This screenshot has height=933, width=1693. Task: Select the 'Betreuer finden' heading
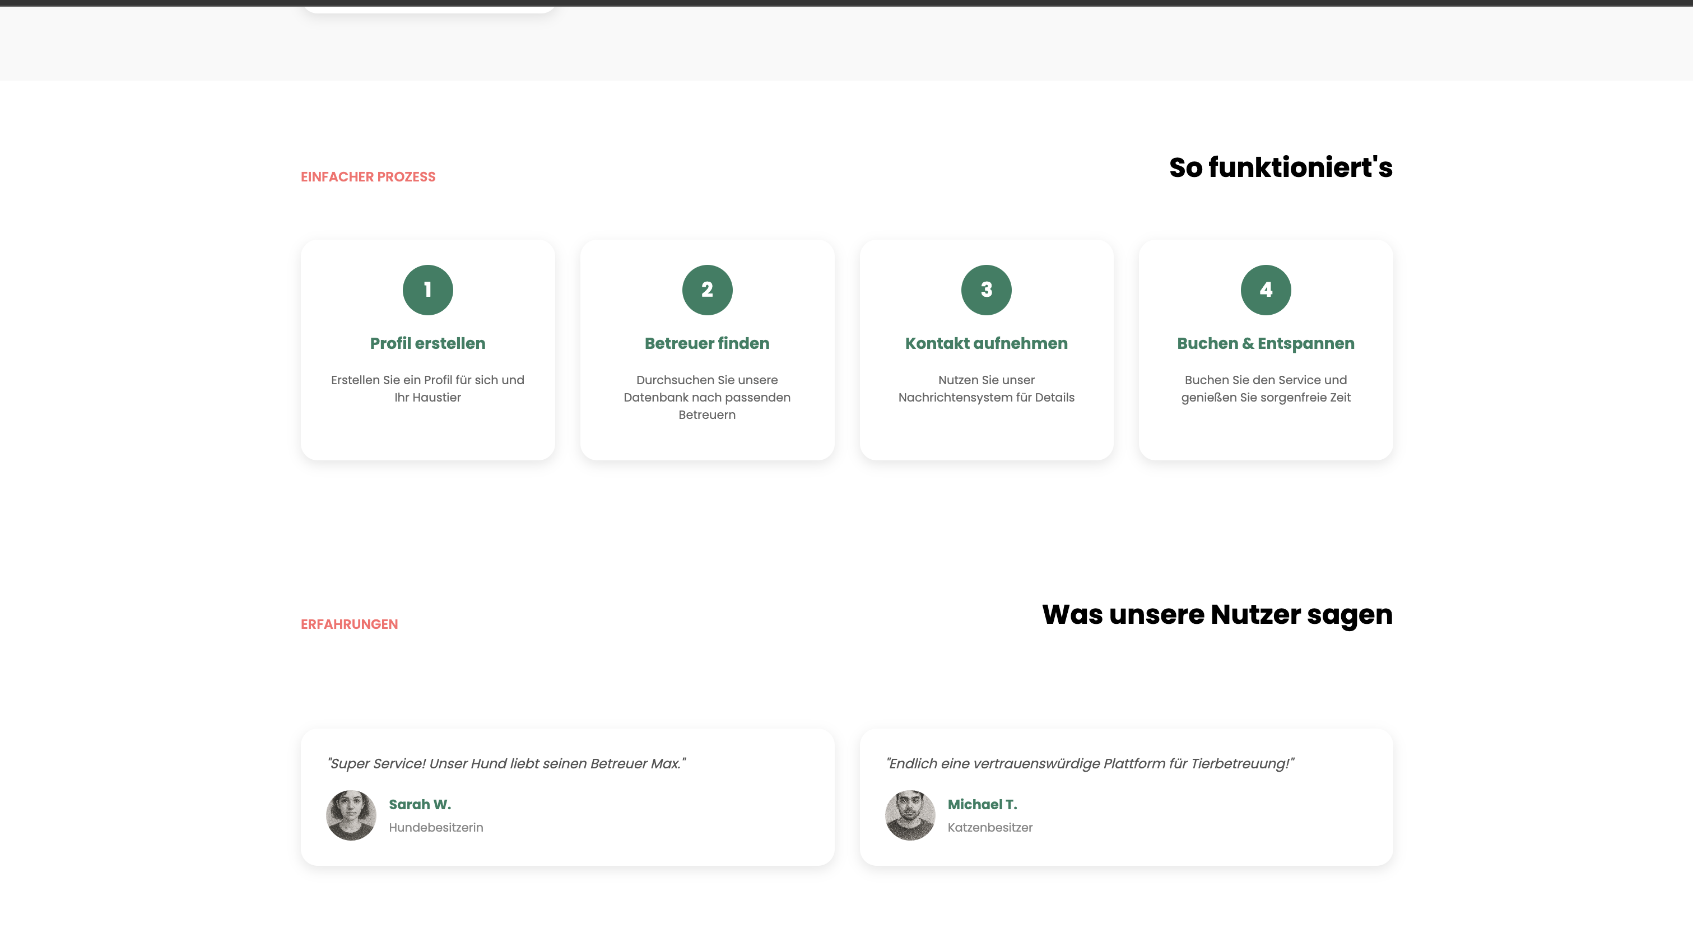[706, 343]
